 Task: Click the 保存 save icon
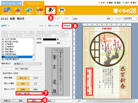point(4,26)
